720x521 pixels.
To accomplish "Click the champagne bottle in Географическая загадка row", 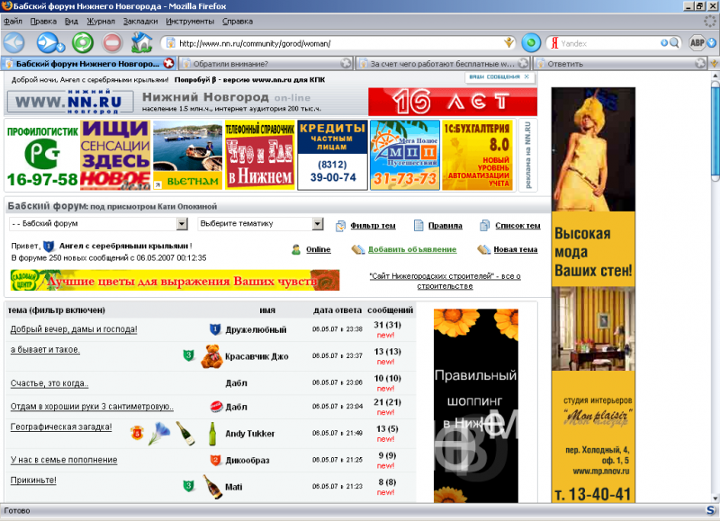I will [186, 434].
